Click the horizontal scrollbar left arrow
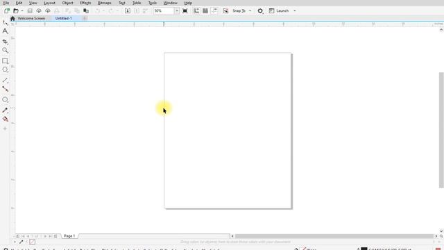This screenshot has width=444, height=250. [x=232, y=236]
